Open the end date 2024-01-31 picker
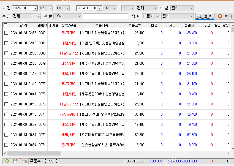The image size is (234, 166). (99, 8)
